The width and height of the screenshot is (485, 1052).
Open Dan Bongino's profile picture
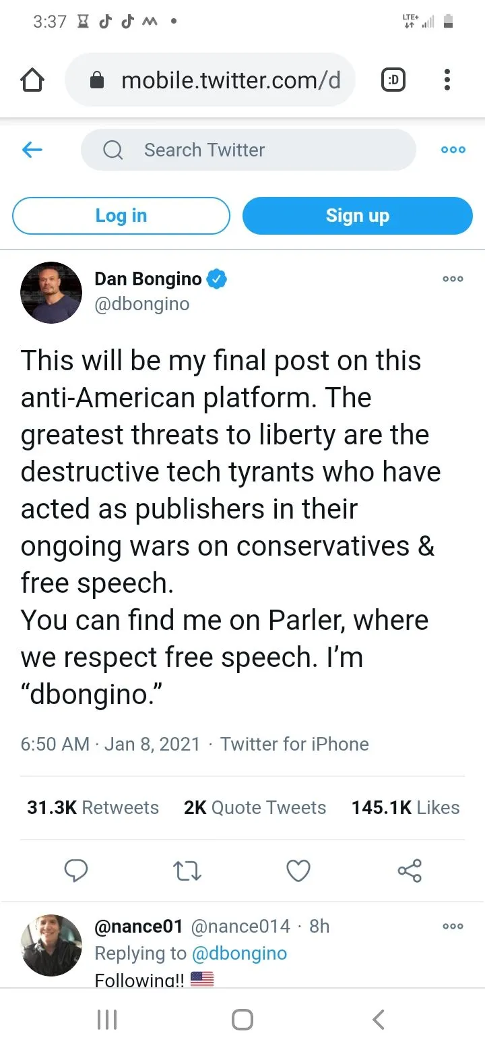[x=51, y=292]
